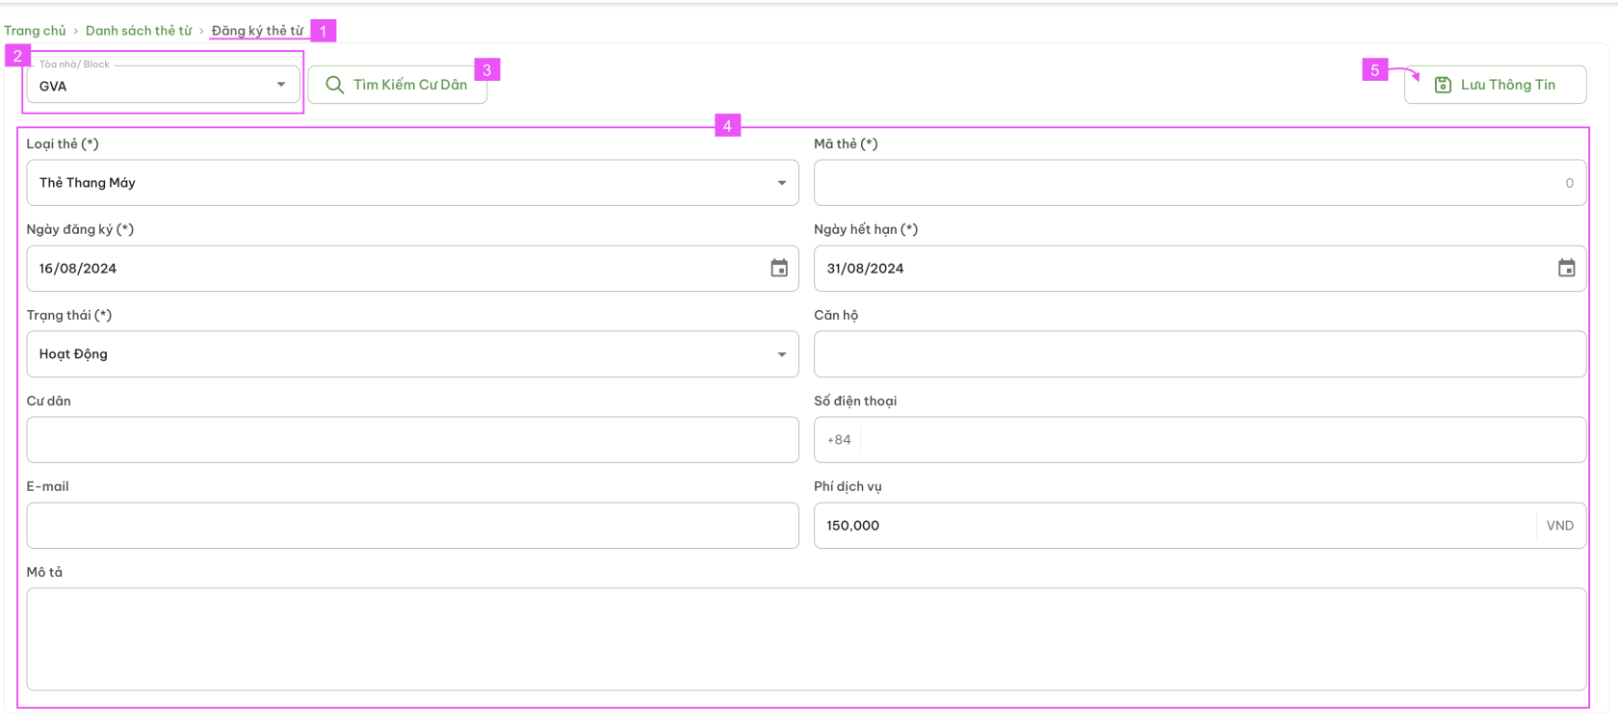Click the Số điện thoại phone field
Image resolution: width=1618 pixels, height=726 pixels.
click(x=1200, y=440)
